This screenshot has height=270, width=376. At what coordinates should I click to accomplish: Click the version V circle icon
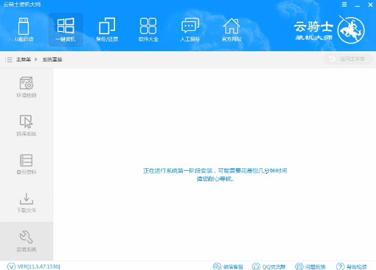click(11, 267)
